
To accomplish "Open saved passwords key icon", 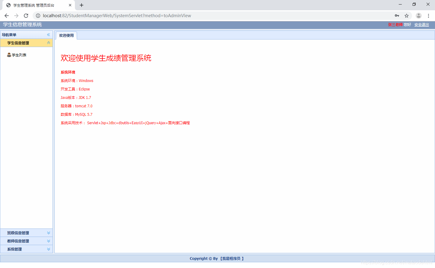I will coord(397,16).
